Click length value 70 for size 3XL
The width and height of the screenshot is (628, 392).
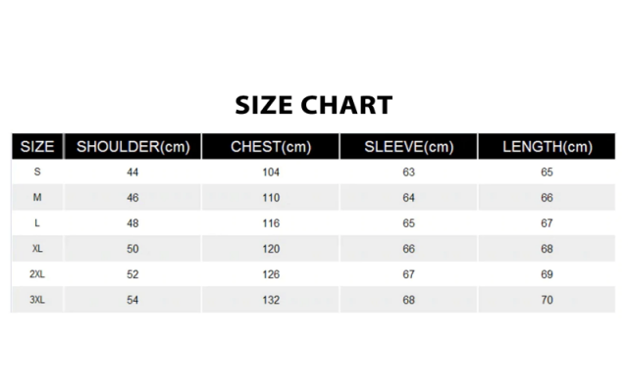(x=547, y=300)
